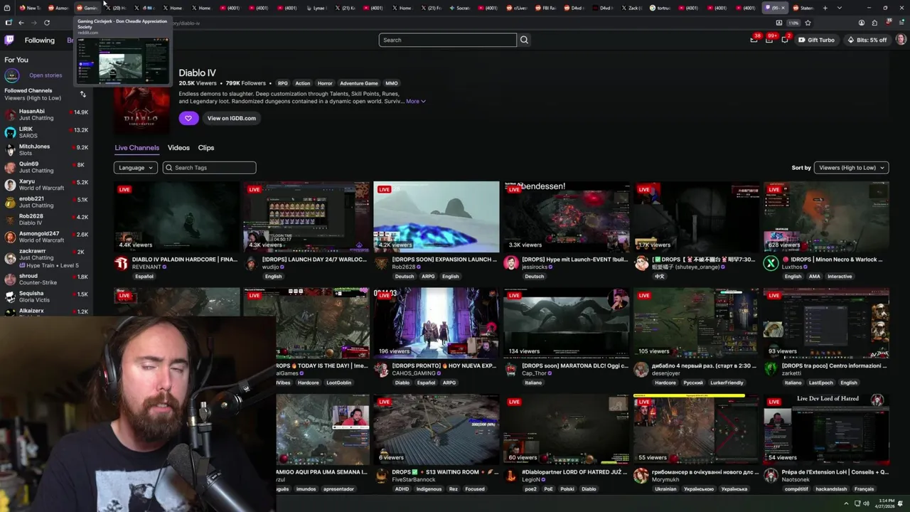Open a new browser tab with plus

(x=825, y=8)
